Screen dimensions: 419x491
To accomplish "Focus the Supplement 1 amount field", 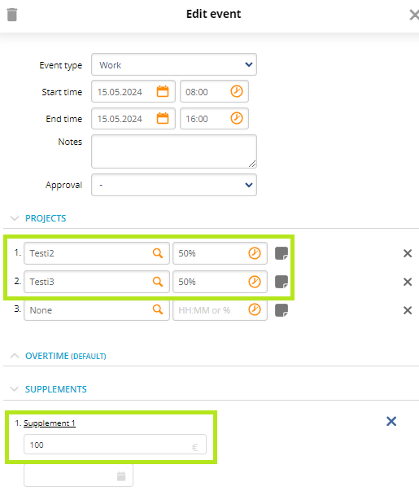I will [x=115, y=445].
